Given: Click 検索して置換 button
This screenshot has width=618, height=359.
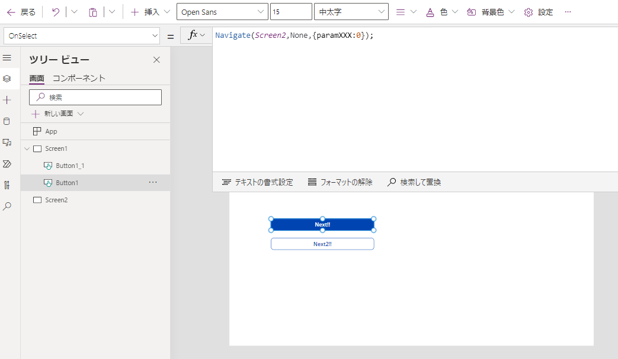Looking at the screenshot, I should pos(414,182).
